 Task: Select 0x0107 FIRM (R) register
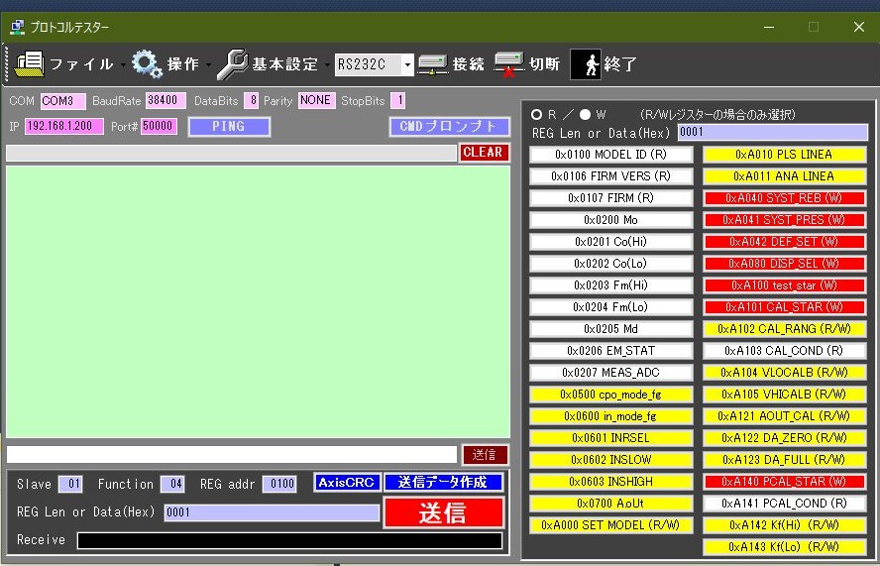(x=611, y=199)
